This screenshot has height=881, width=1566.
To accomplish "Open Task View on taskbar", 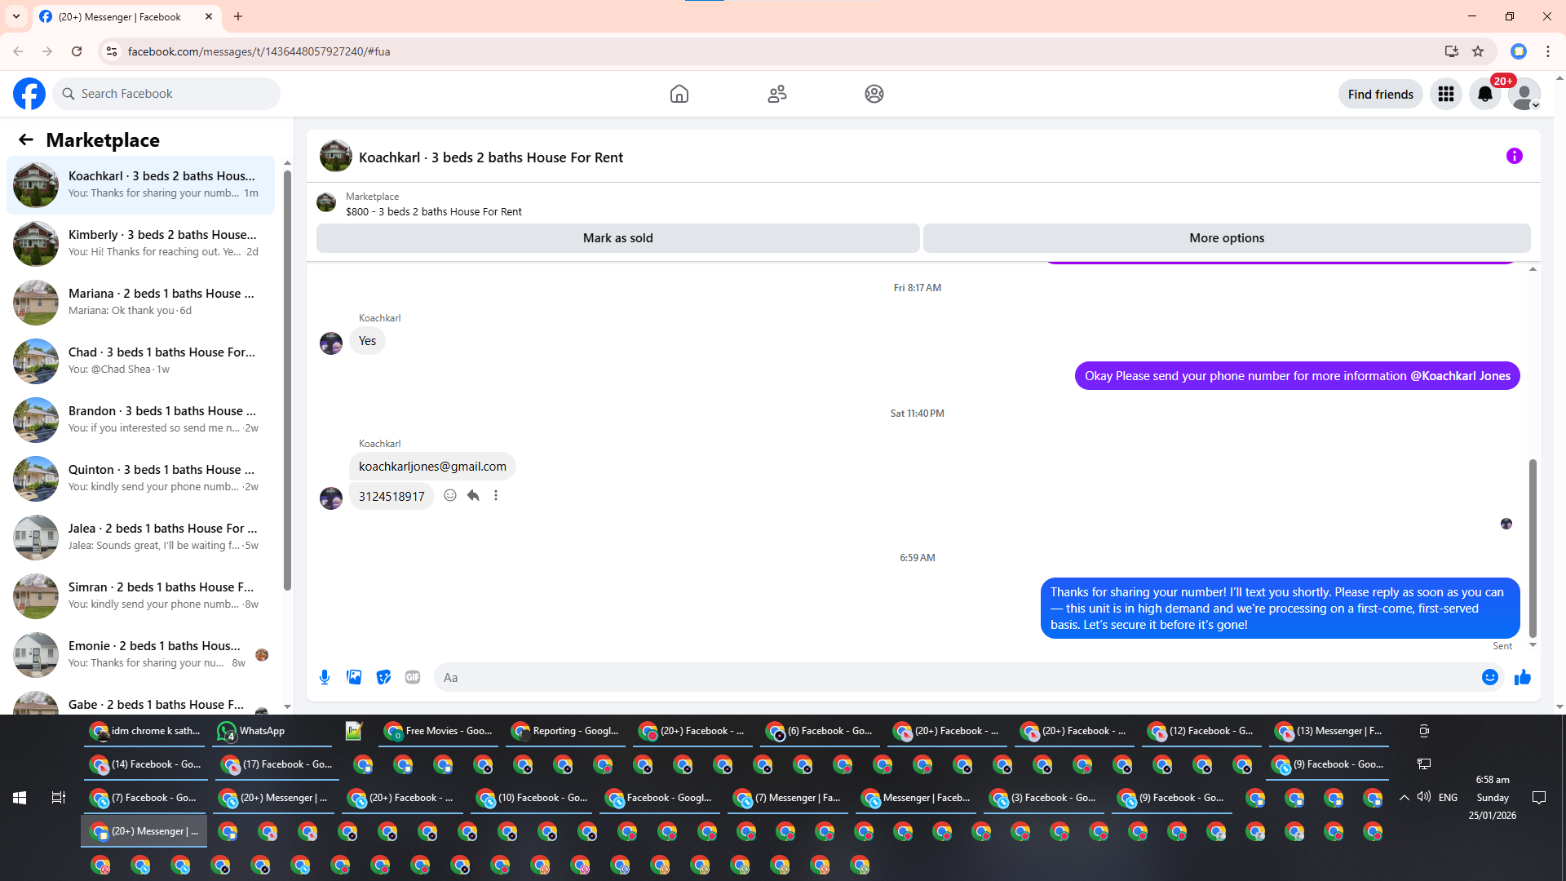I will (x=59, y=798).
